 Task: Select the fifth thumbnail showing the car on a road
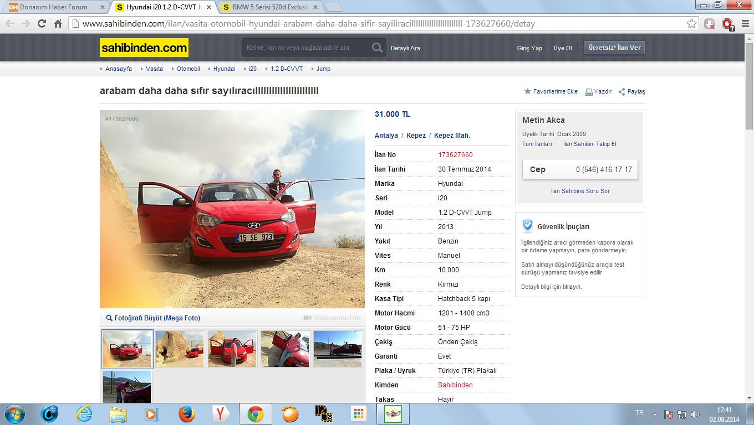click(338, 349)
